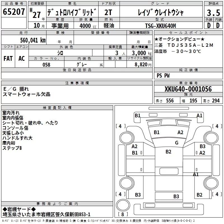
Task: Click notice スマートウォール欠品
Action: [27, 94]
